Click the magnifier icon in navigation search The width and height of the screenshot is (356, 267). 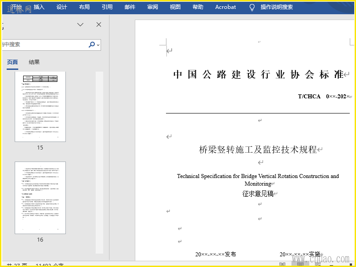(92, 44)
